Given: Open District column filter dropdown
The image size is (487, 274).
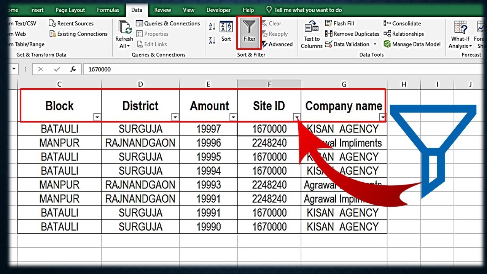Looking at the screenshot, I should 175,117.
